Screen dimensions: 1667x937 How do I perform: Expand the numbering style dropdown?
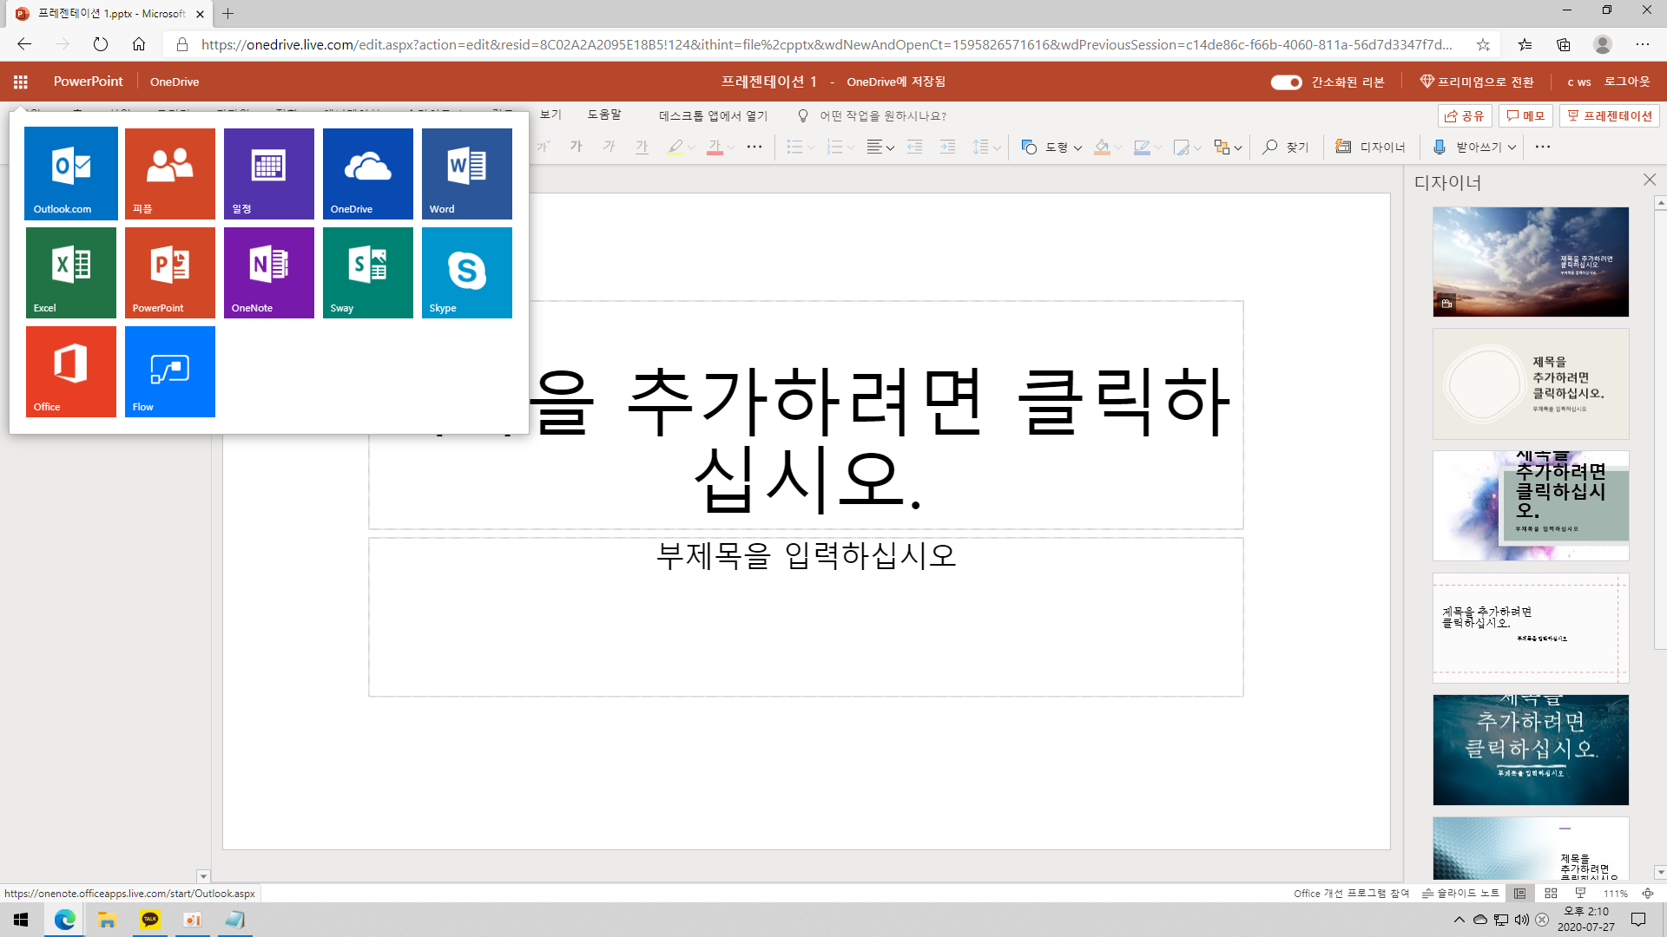point(851,147)
